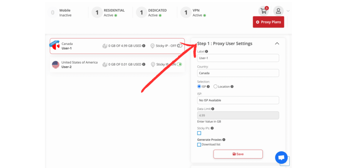Viewport: 337px width, 168px height.
Task: Click the plus icon on Proxy Plans
Action: 258,22
